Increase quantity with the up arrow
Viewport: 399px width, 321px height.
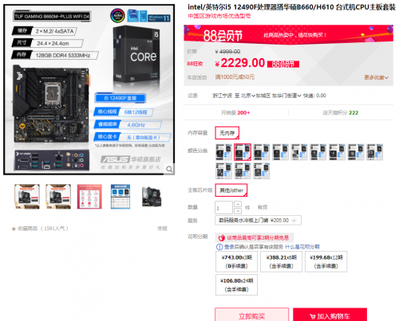point(238,204)
